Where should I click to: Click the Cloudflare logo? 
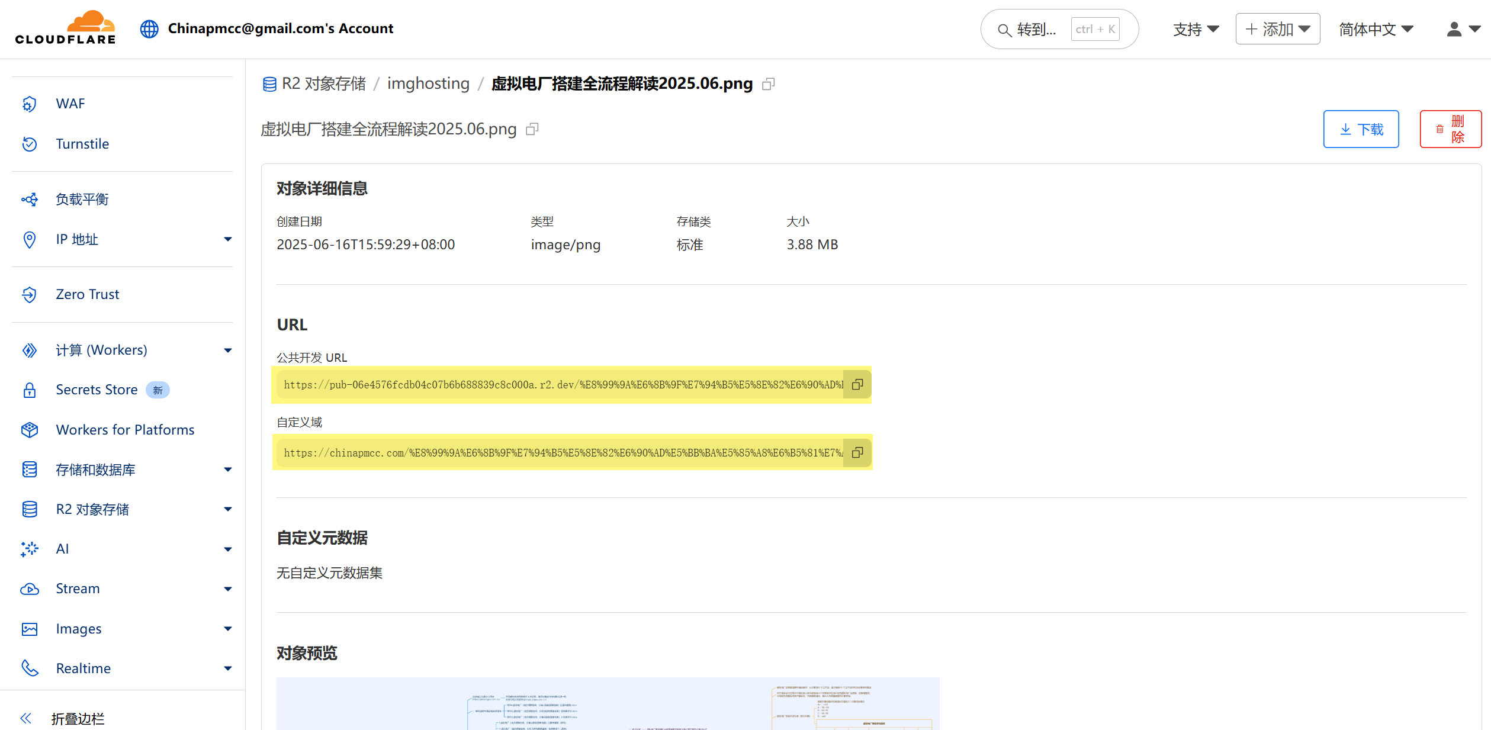(65, 28)
